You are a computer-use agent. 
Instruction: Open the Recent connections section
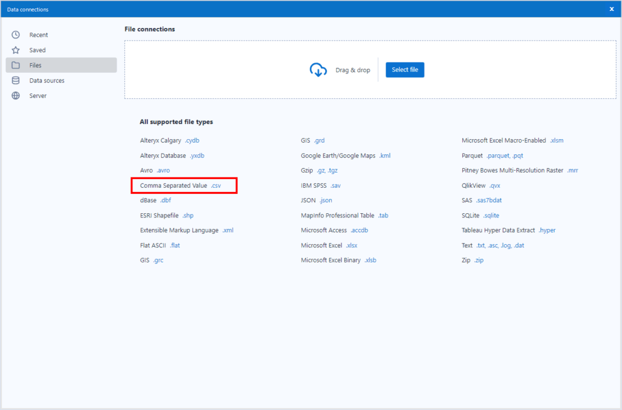click(38, 35)
